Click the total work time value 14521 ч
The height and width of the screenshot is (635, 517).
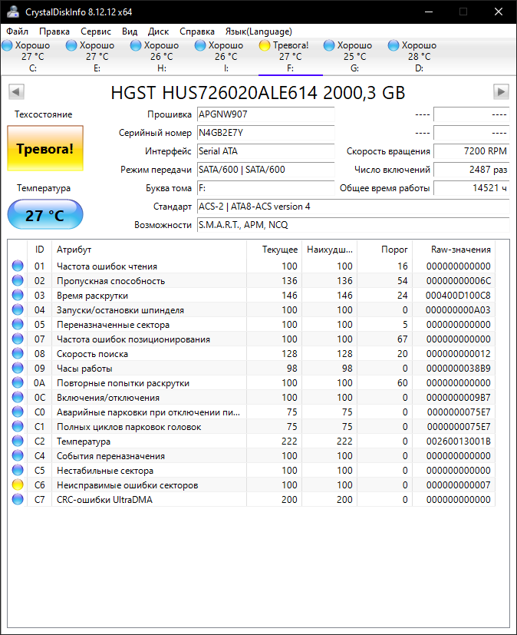471,188
